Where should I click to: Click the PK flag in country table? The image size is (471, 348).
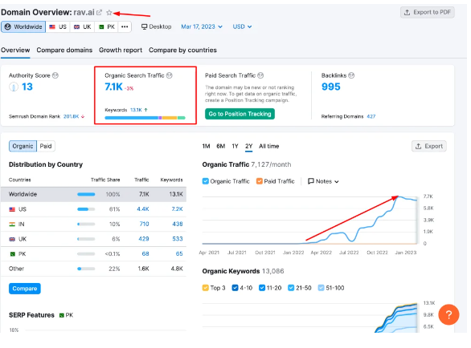(12, 254)
